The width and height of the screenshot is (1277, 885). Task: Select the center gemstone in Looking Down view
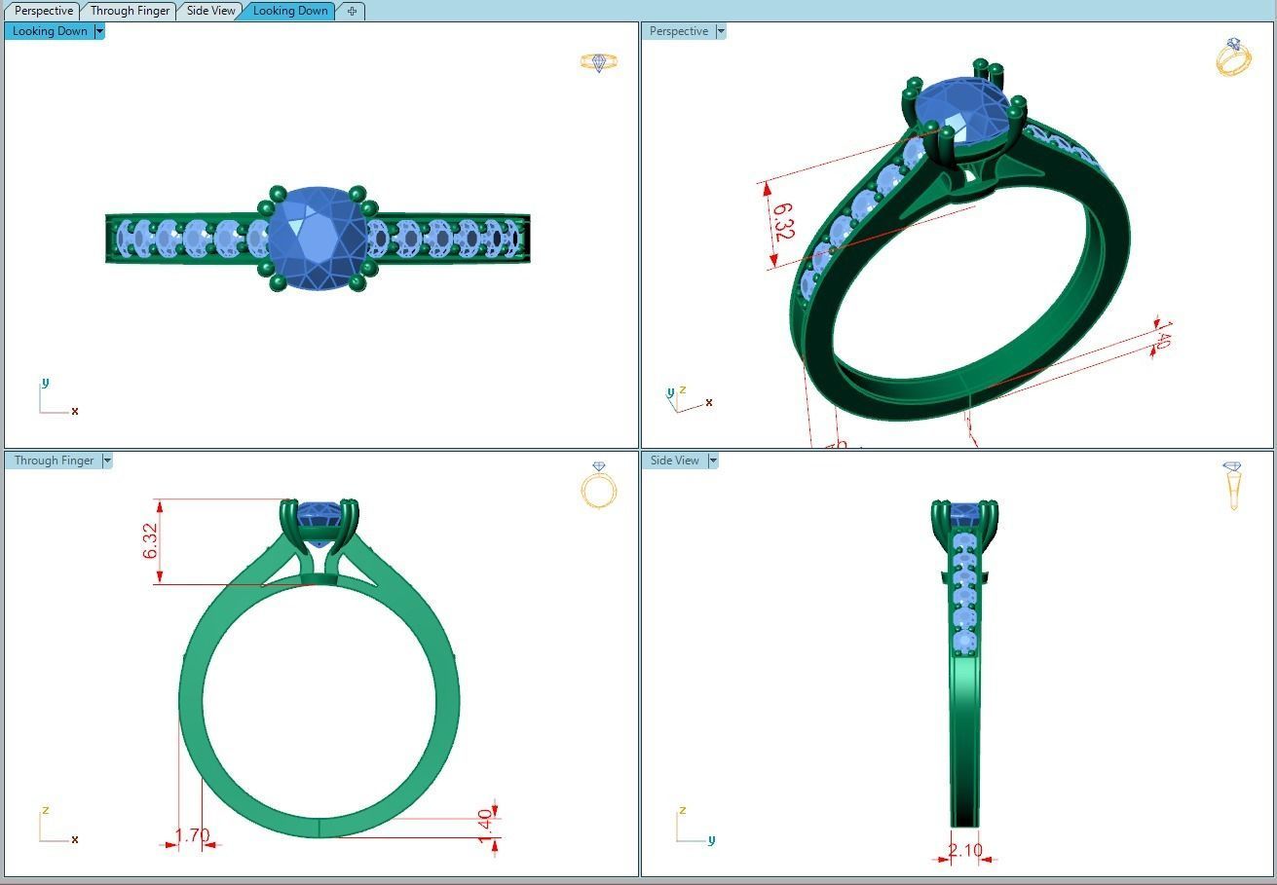tap(317, 239)
